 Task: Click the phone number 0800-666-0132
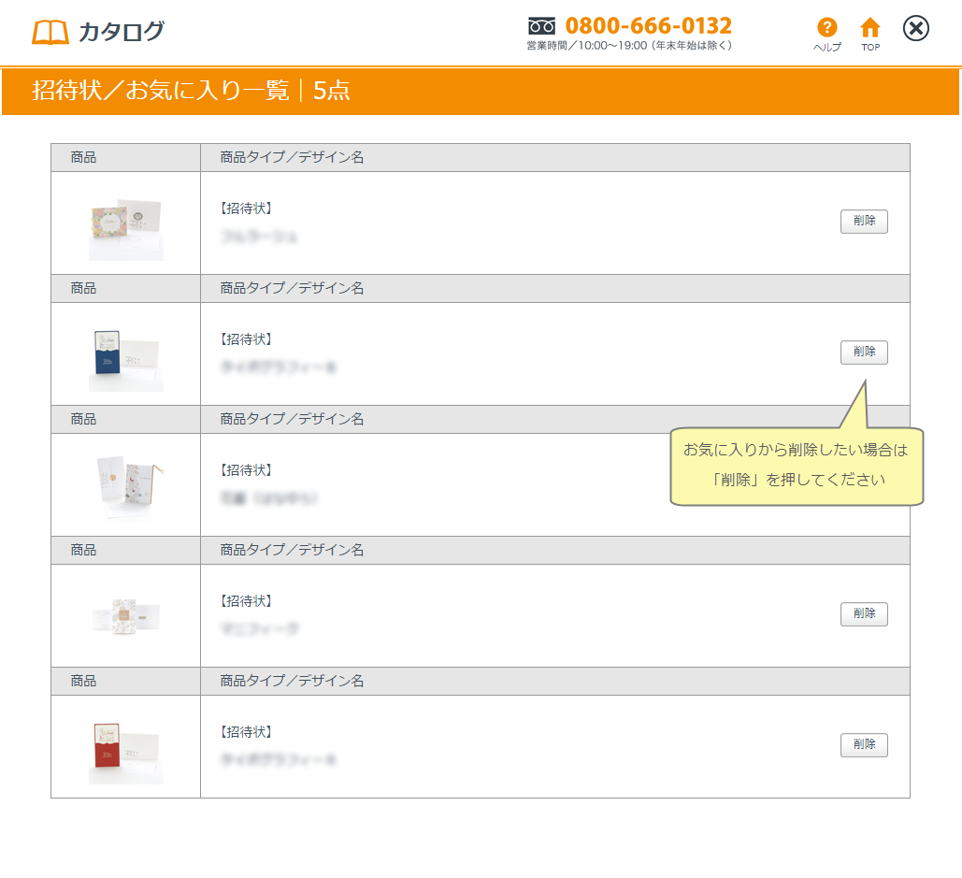(648, 25)
